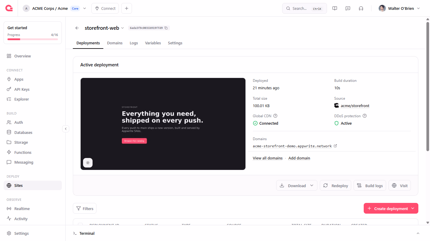Open the support headset icon

tap(361, 8)
